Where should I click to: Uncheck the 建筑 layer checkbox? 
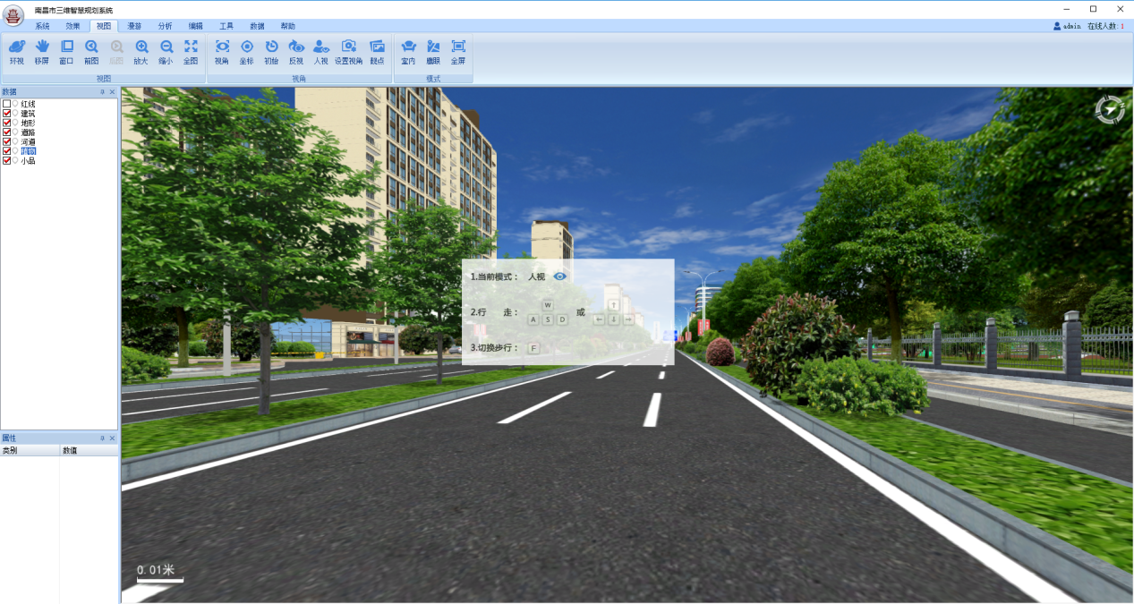click(7, 114)
